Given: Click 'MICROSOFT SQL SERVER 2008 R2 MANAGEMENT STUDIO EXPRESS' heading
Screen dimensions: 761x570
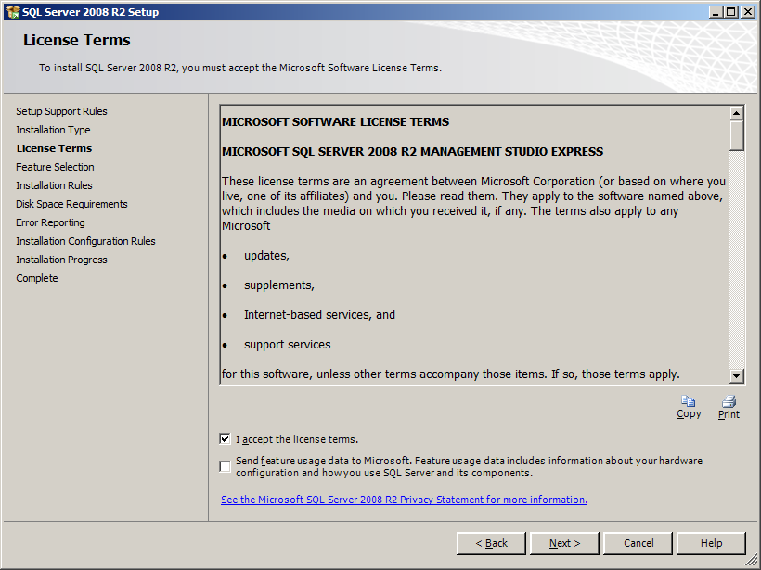Looking at the screenshot, I should [413, 152].
